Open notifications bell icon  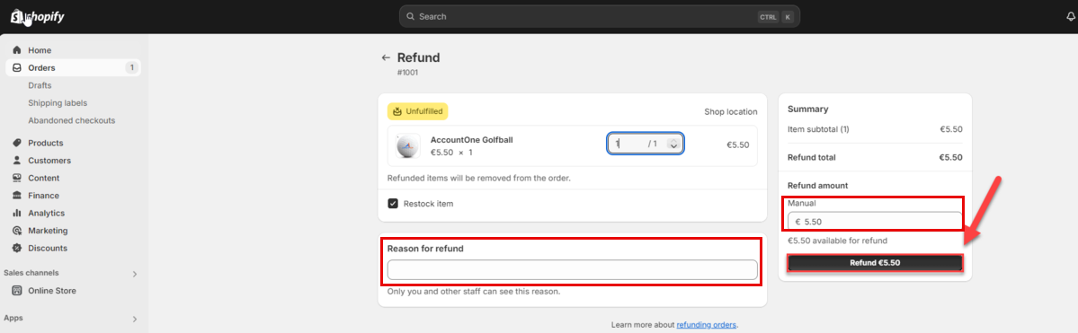pyautogui.click(x=1070, y=17)
